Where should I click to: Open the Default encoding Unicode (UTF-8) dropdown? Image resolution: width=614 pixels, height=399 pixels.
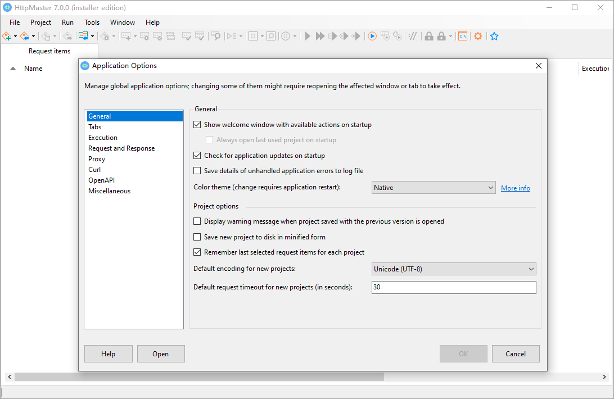point(454,269)
